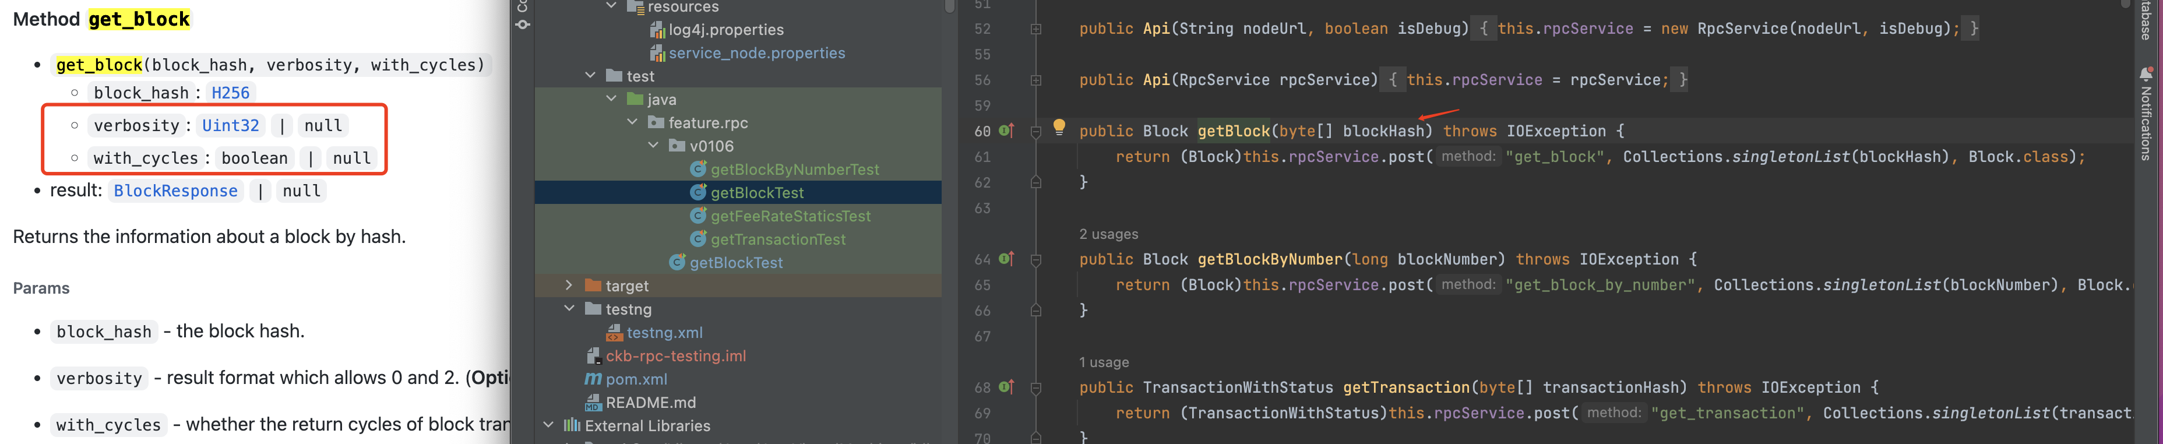Select getBlockTest class under feature.rpc
Screen dimensions: 2163x444
tap(737, 263)
